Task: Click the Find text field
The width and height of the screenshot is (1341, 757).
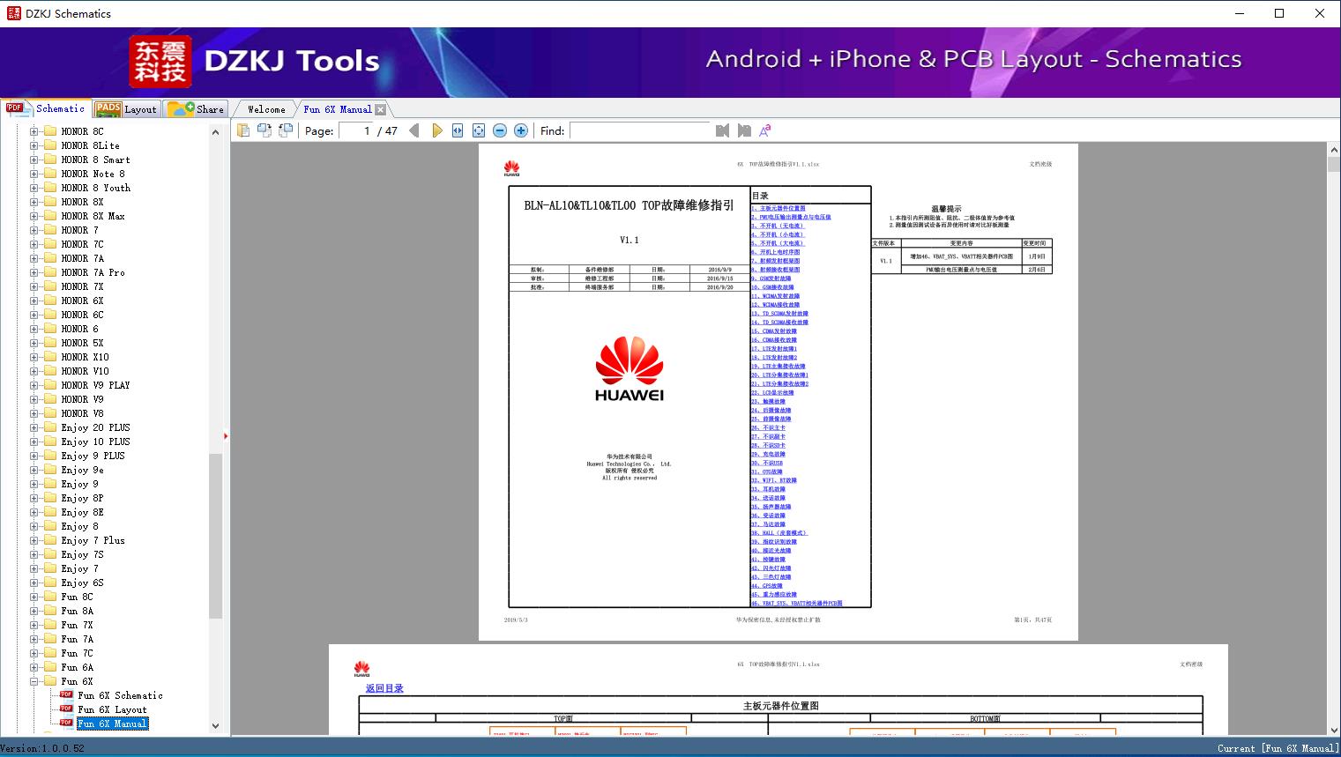Action: (x=639, y=130)
